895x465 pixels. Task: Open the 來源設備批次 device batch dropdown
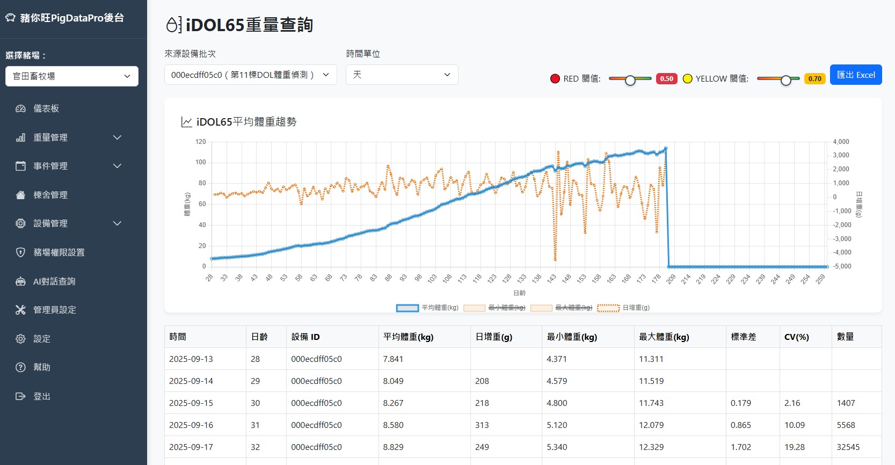(x=251, y=75)
